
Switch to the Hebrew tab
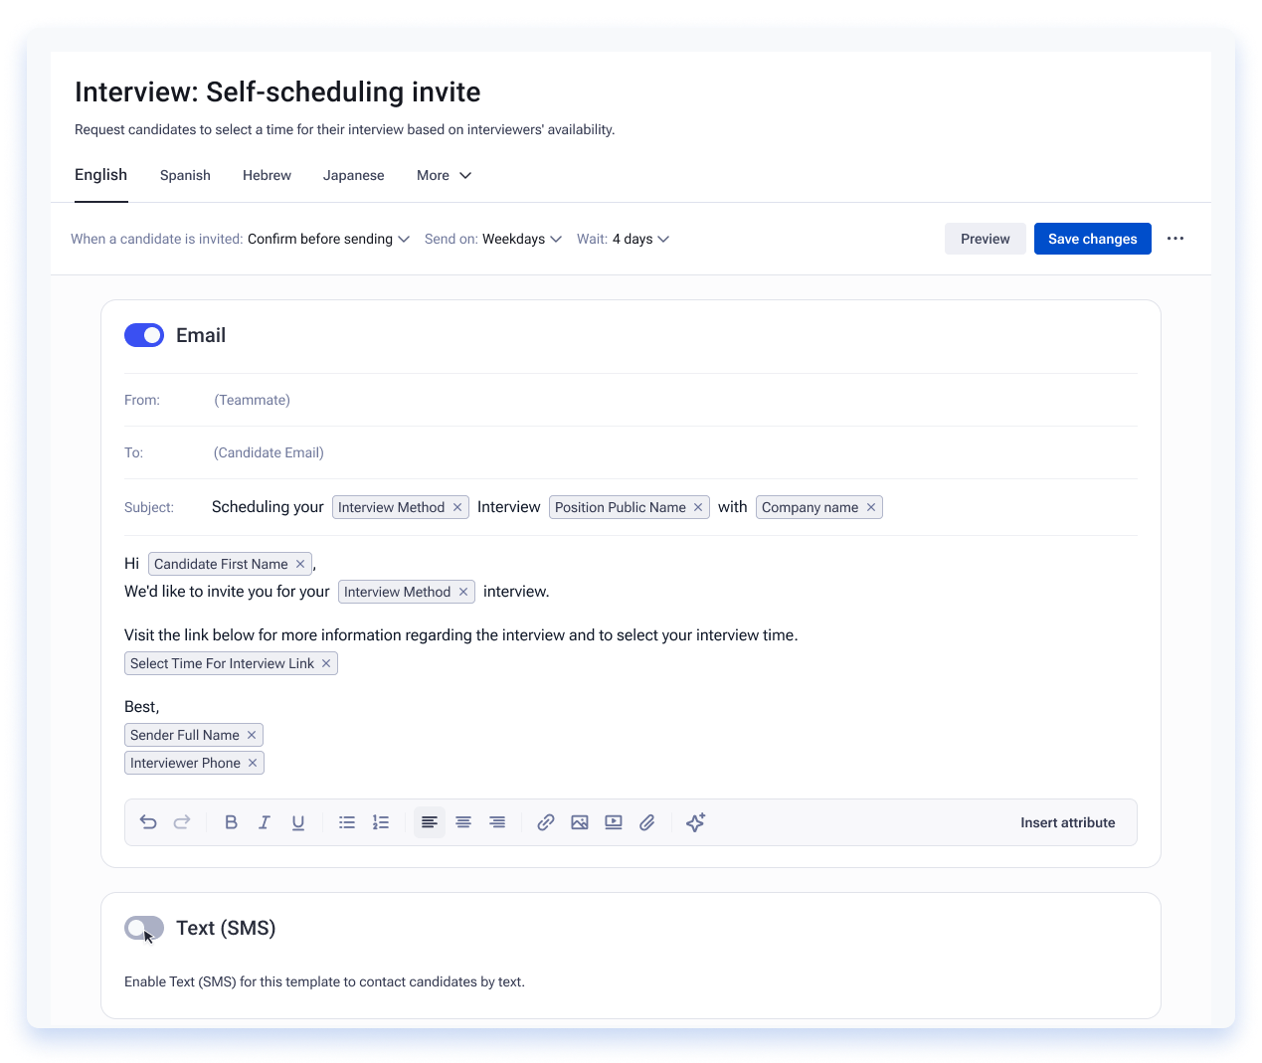[267, 175]
